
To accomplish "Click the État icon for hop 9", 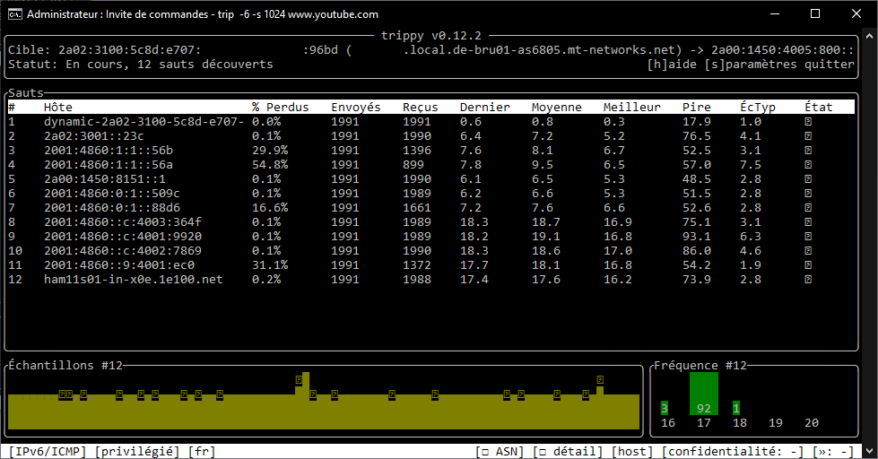I will (808, 236).
